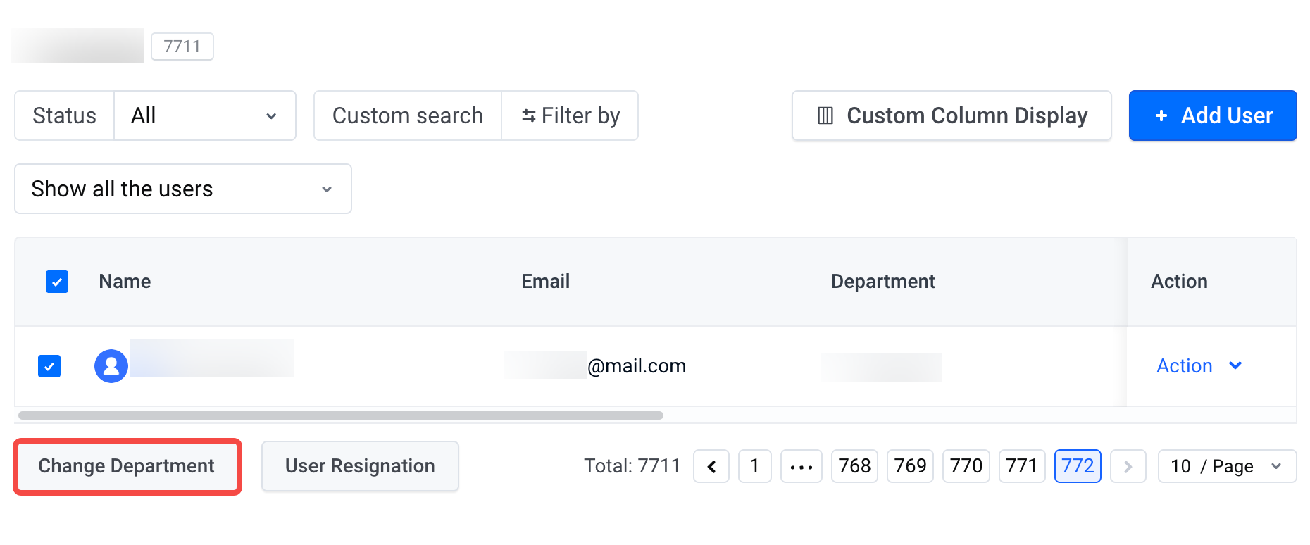Go to page 1
Viewport: 1310px width, 545px height.
tap(755, 466)
